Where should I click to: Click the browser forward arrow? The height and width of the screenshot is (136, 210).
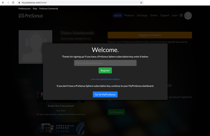(x=8, y=3)
